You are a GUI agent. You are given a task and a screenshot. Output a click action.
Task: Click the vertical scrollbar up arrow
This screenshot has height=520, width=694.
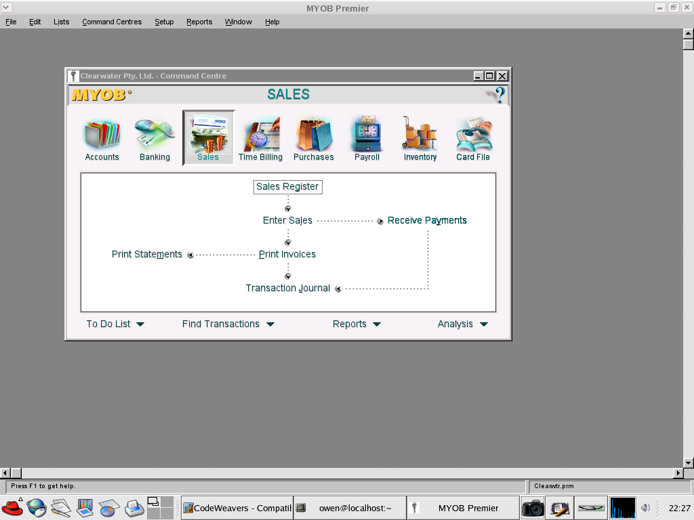tap(689, 34)
